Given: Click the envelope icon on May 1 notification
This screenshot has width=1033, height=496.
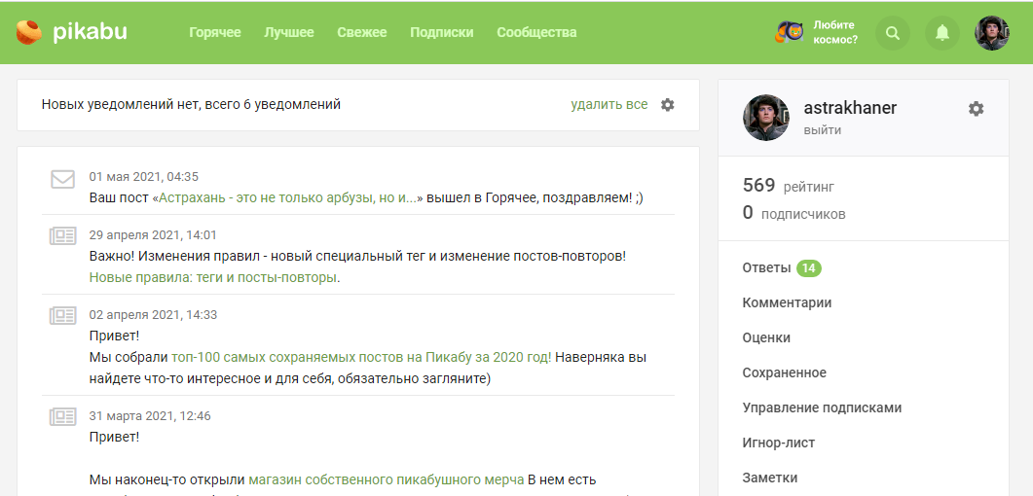Looking at the screenshot, I should pyautogui.click(x=63, y=179).
